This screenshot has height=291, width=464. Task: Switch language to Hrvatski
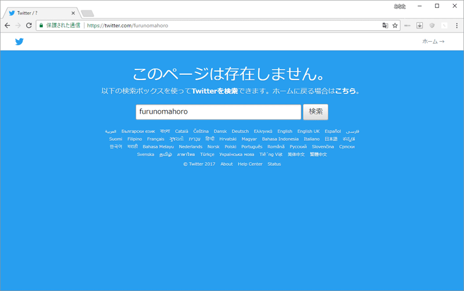[228, 139]
